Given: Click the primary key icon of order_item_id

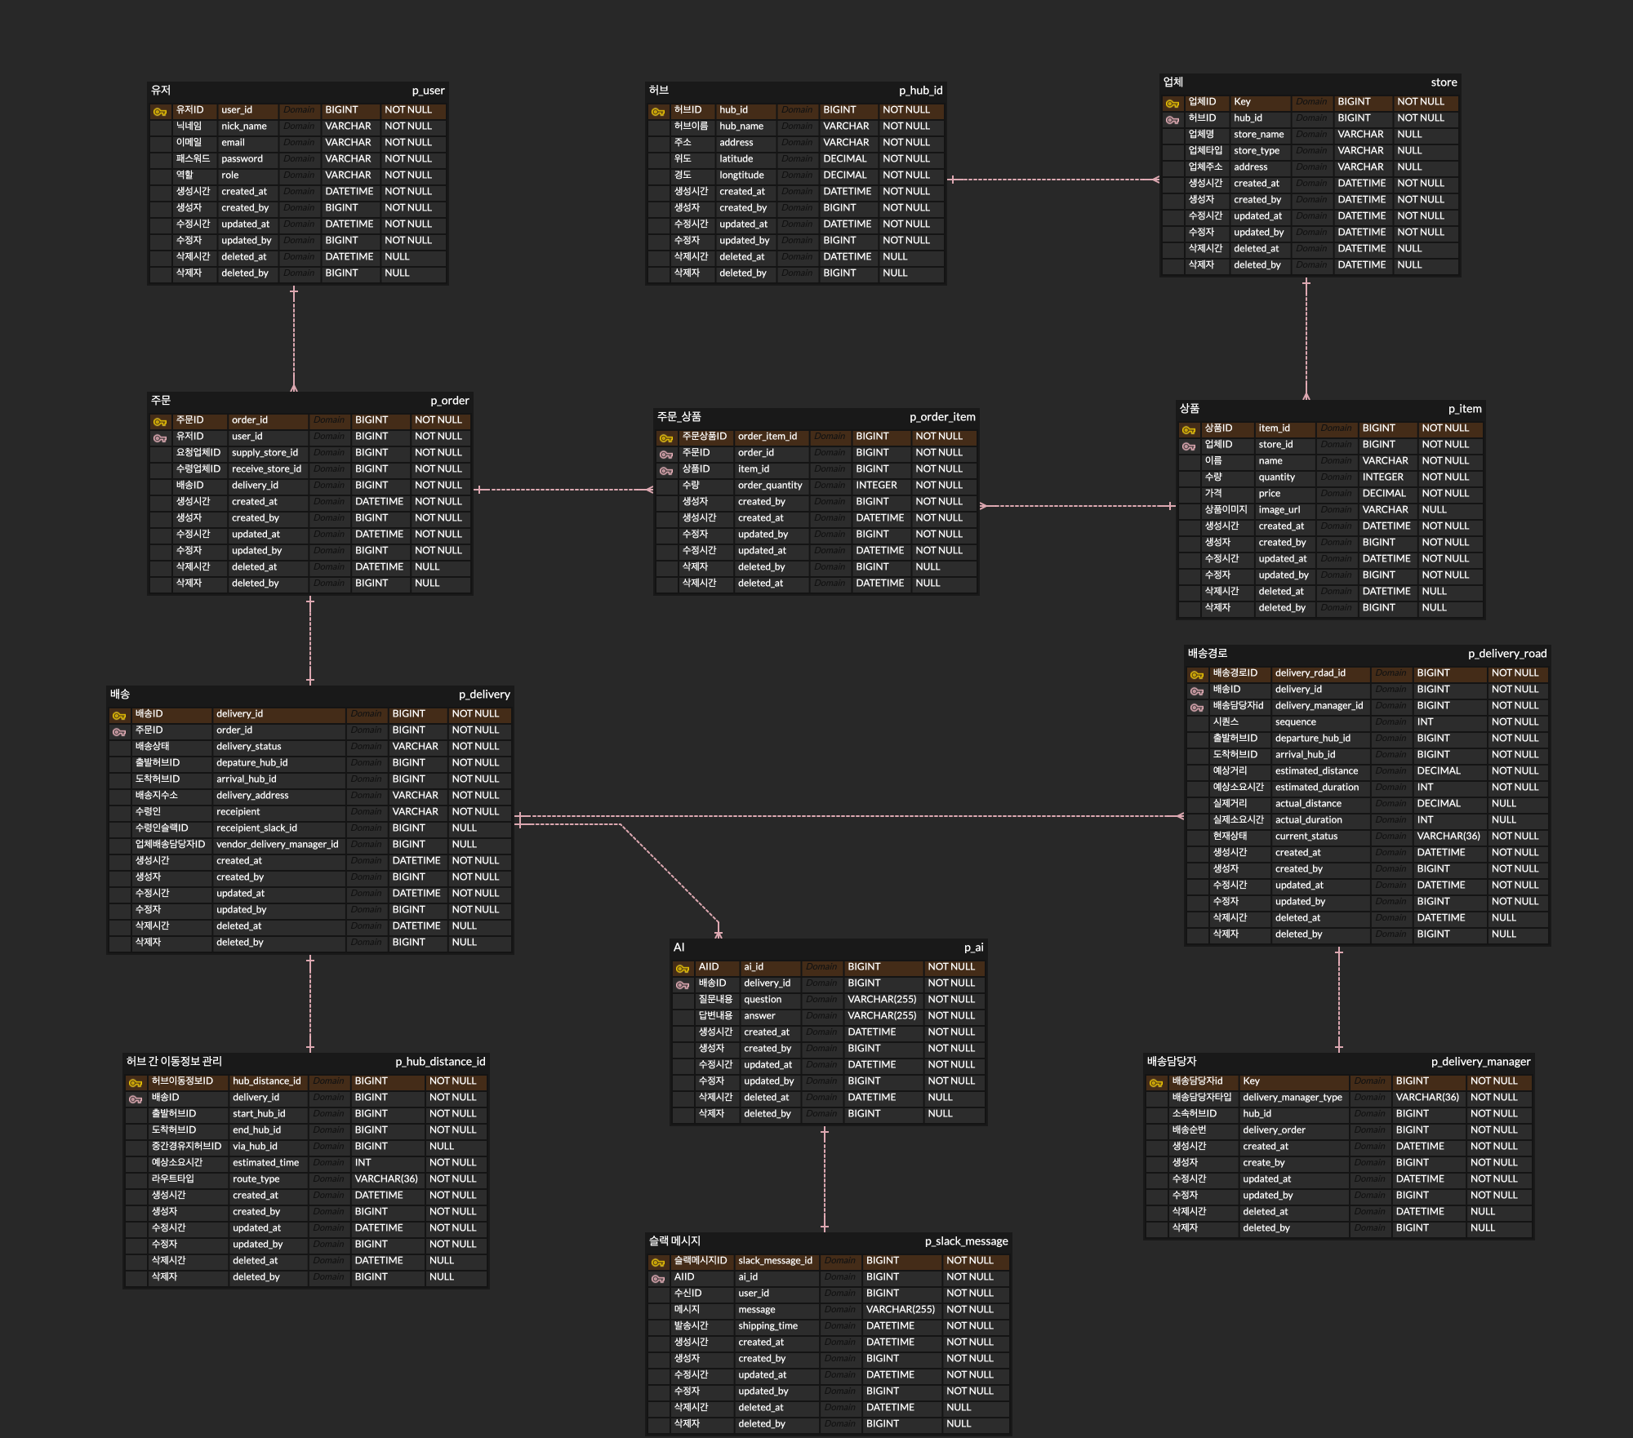Looking at the screenshot, I should coord(666,437).
